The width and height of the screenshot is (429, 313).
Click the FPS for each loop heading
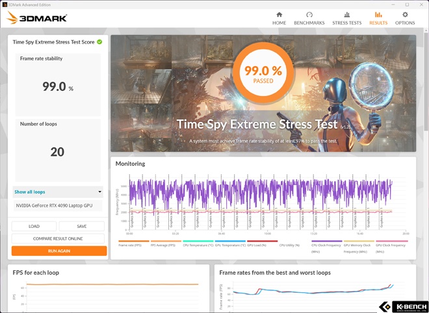point(36,273)
